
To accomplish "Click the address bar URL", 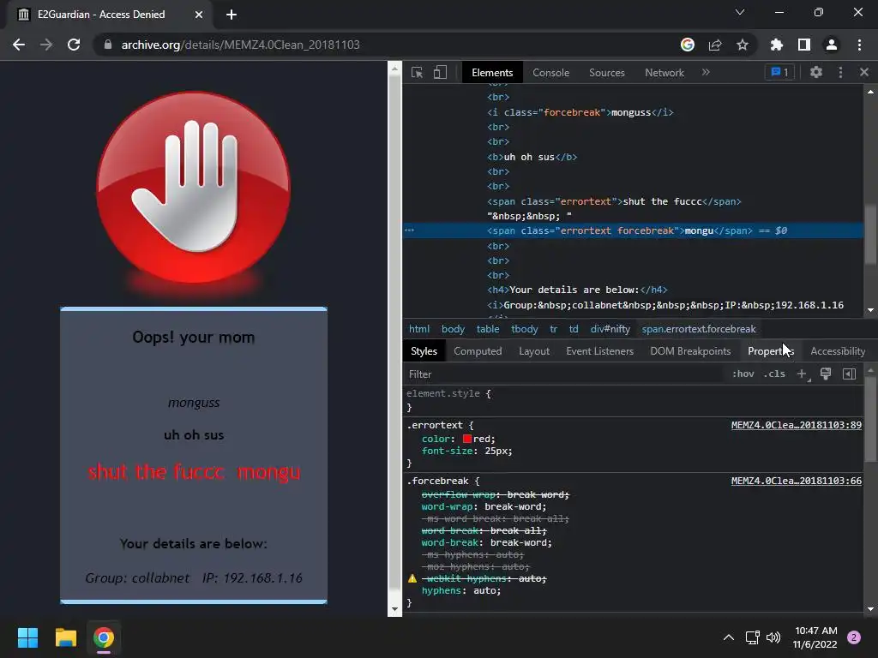I will [240, 45].
